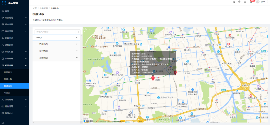Click the grid layout icon in header
270x125 pixels.
(x=245, y=2)
